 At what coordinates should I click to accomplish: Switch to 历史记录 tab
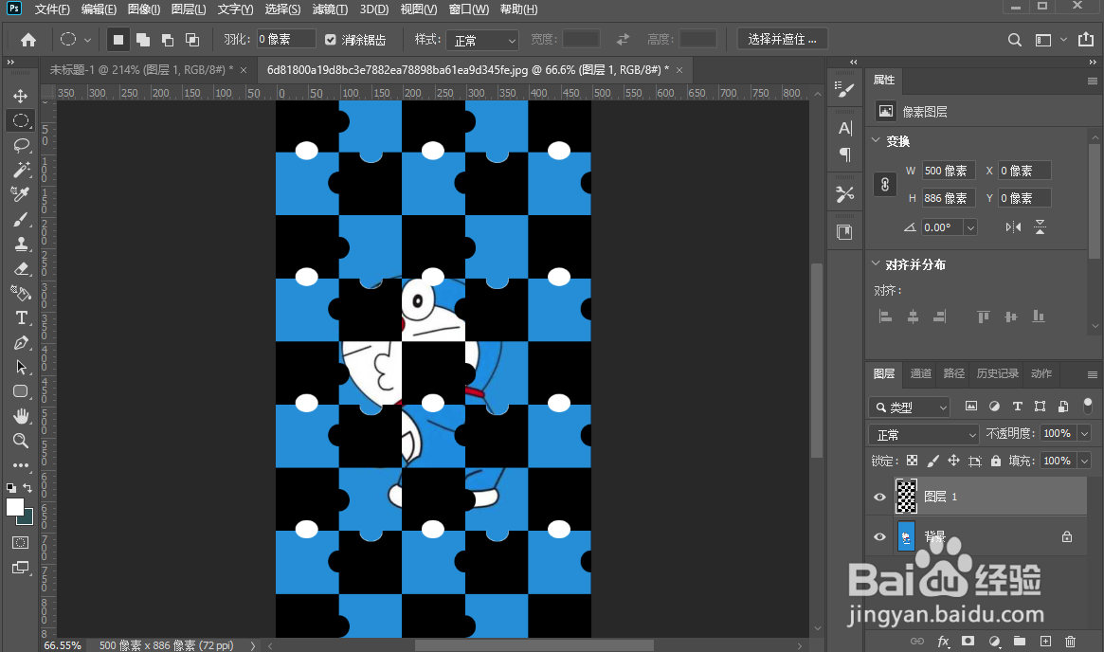tap(997, 373)
